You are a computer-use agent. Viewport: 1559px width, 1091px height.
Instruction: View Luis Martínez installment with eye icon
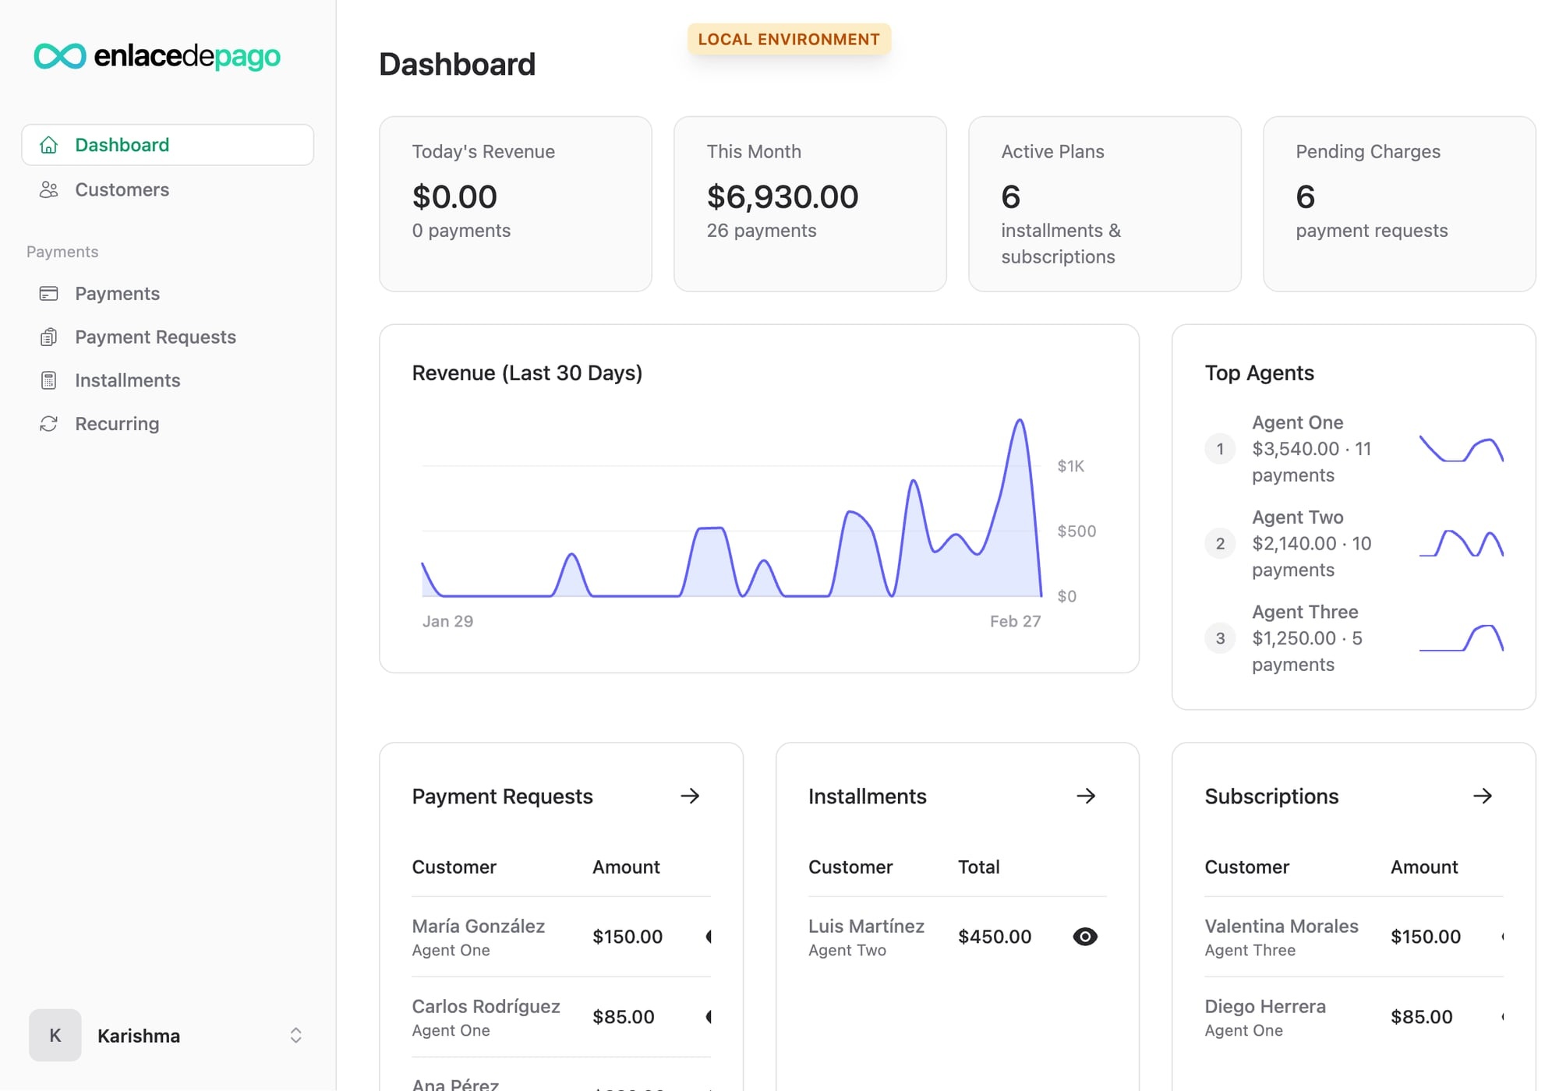[x=1085, y=936]
